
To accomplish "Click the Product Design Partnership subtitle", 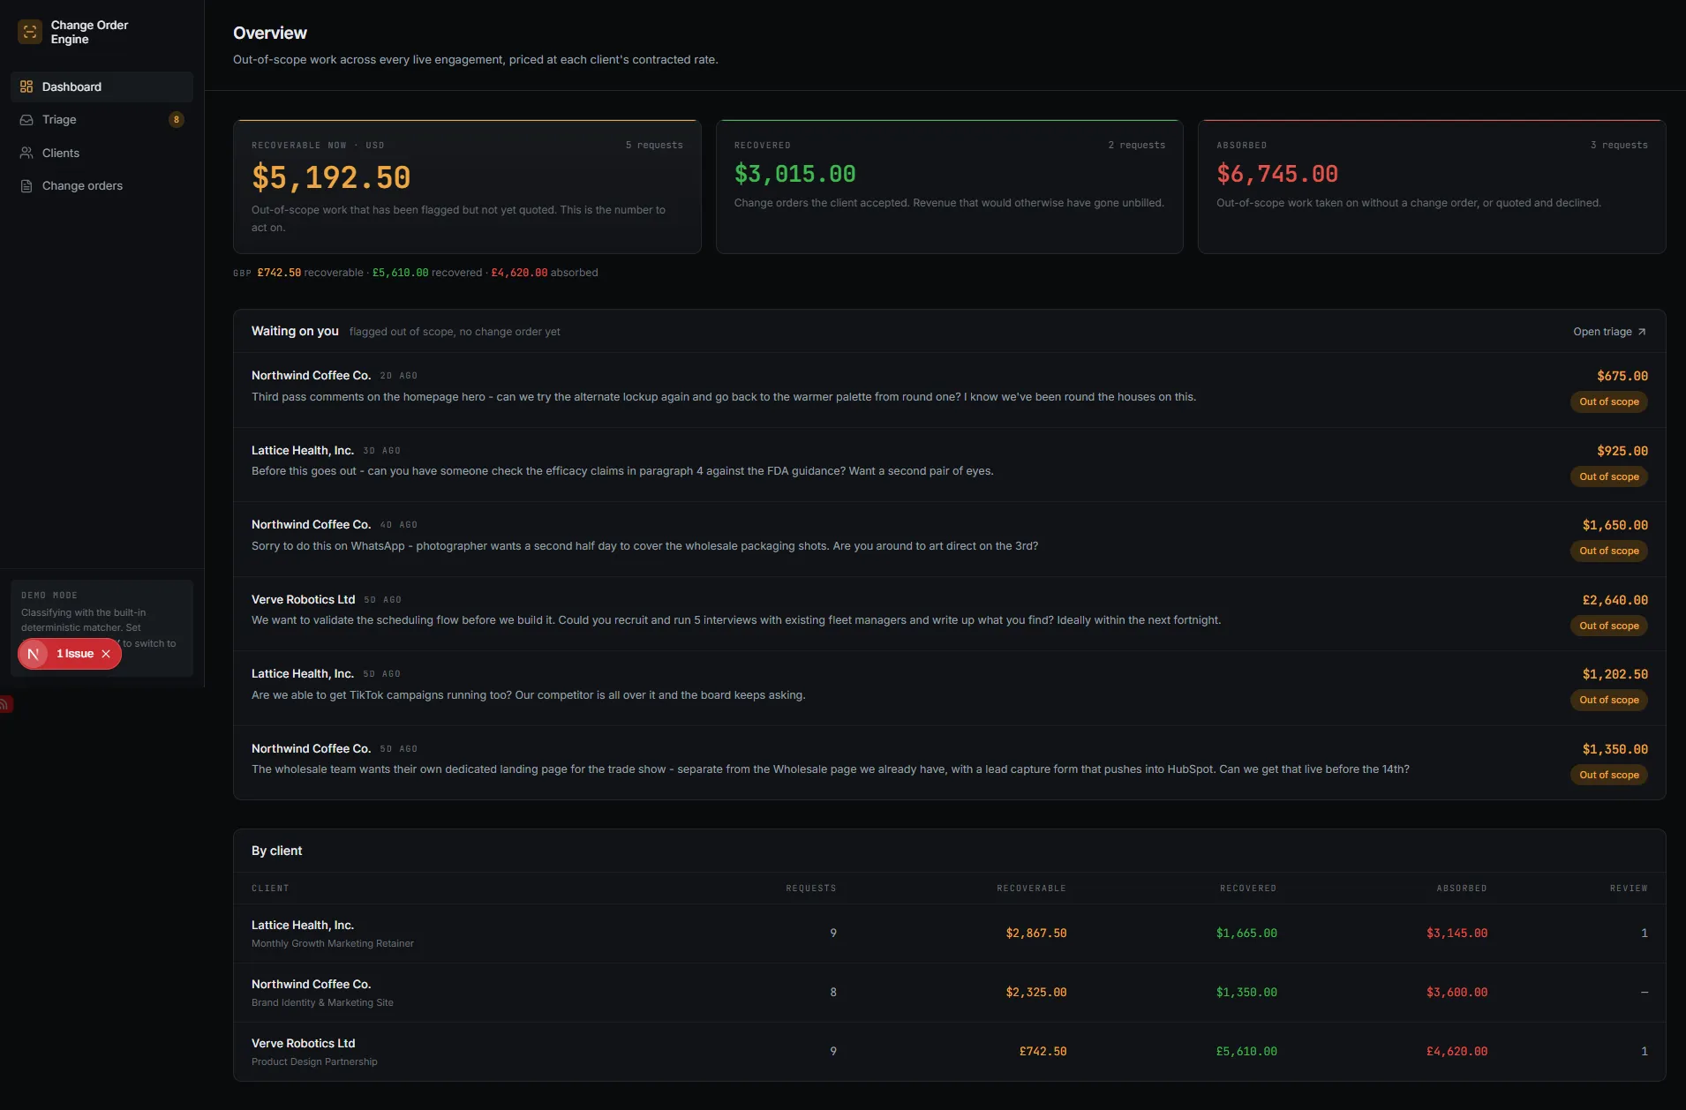I will coord(314,1062).
